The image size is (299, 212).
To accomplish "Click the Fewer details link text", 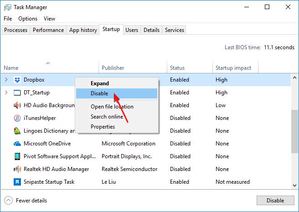I will click(31, 201).
